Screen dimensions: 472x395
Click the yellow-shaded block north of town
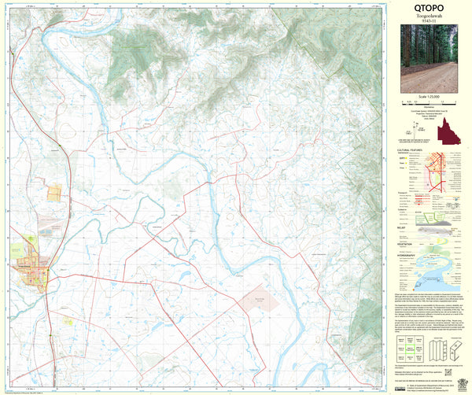click(x=54, y=193)
